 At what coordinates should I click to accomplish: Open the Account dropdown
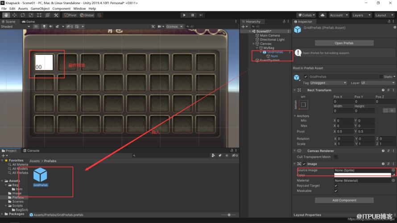pyautogui.click(x=339, y=15)
